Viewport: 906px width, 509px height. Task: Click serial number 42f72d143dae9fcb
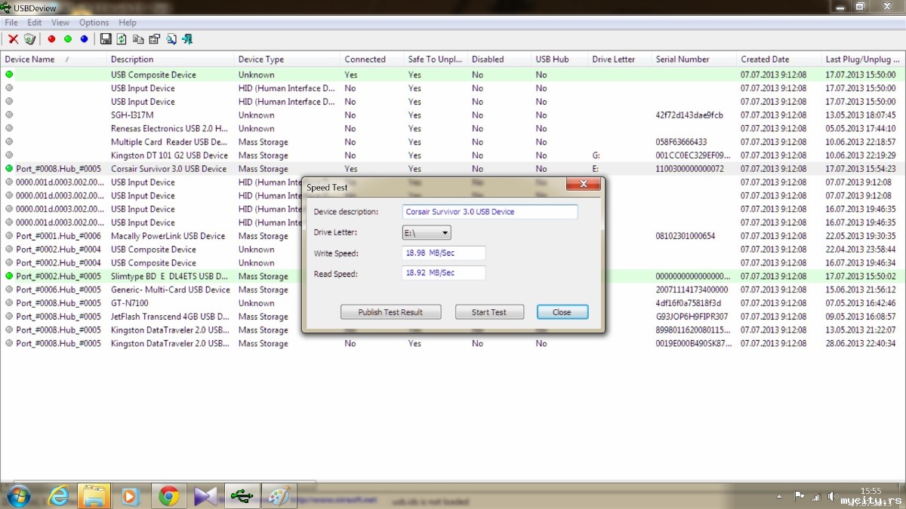(x=689, y=115)
